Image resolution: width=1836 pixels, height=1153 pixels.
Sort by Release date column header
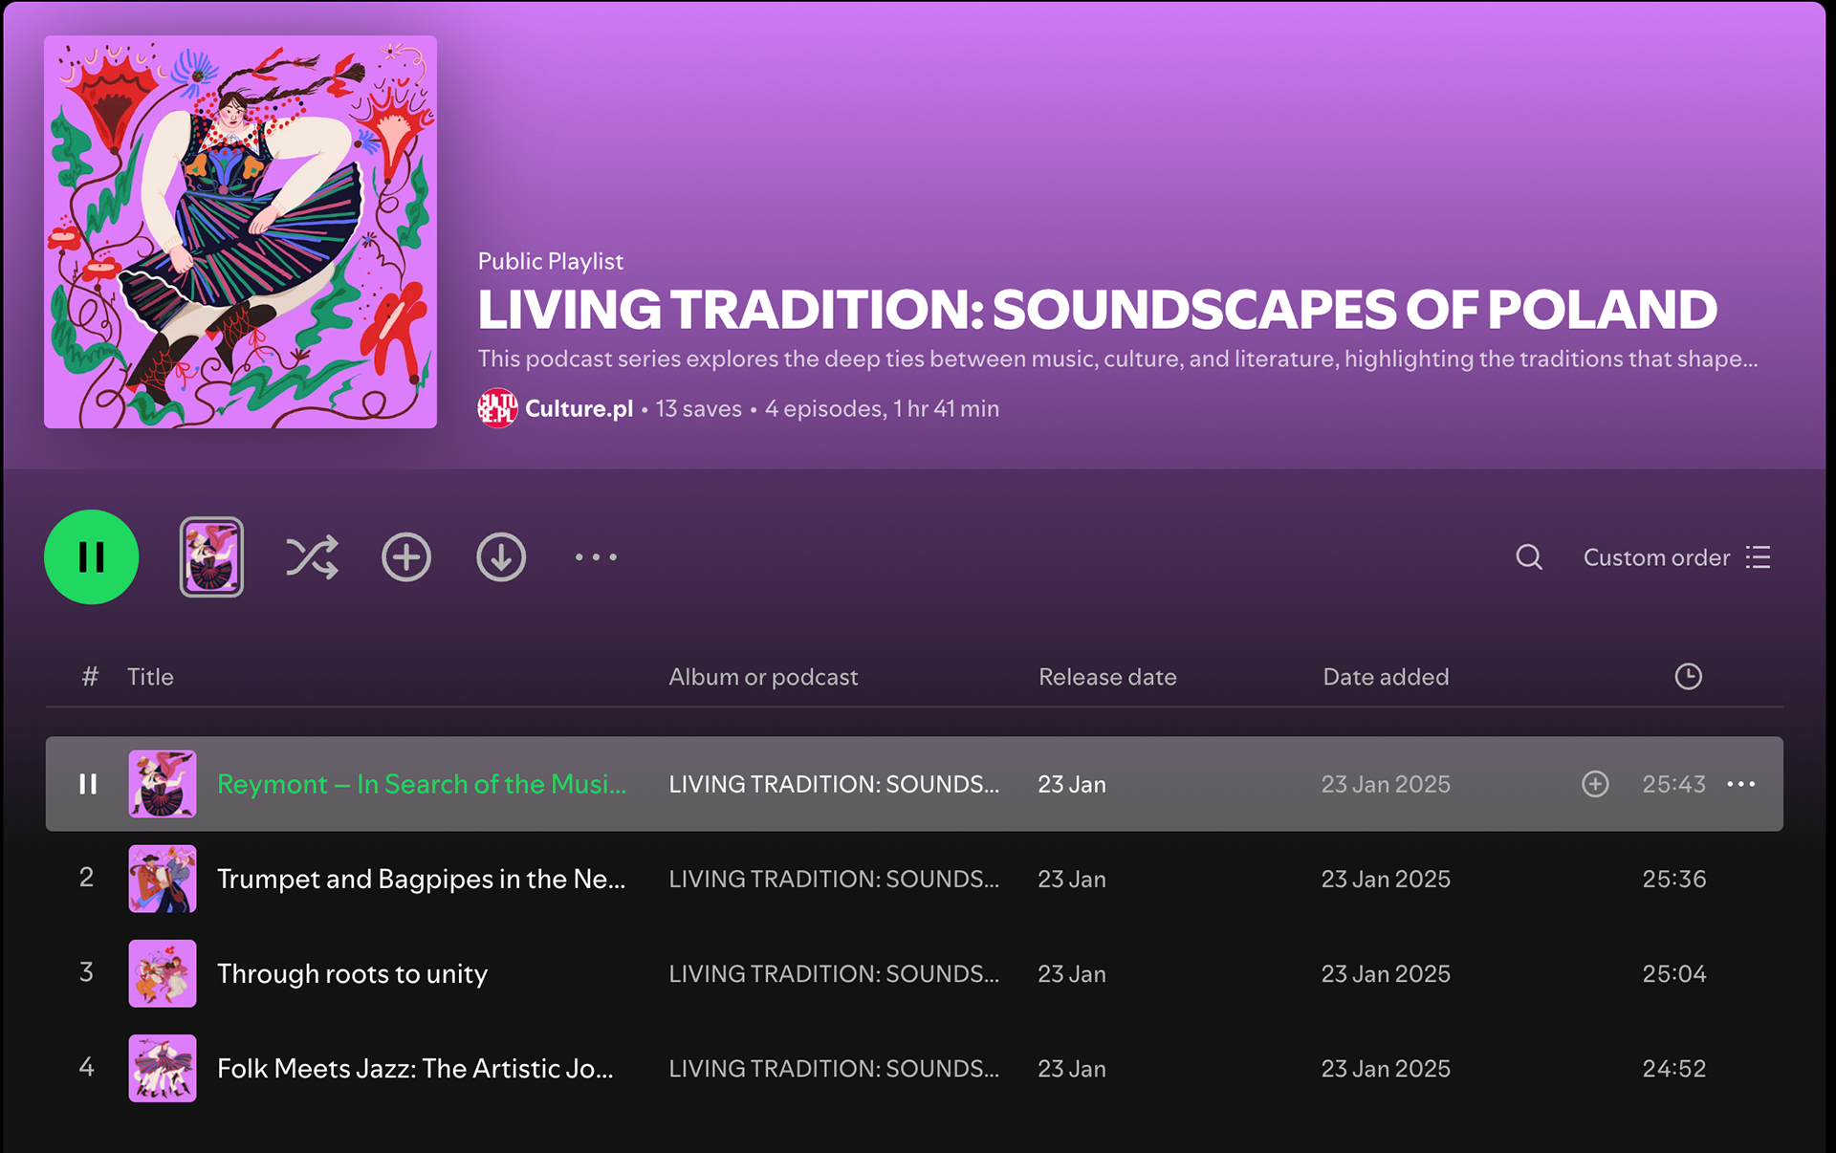coord(1107,677)
